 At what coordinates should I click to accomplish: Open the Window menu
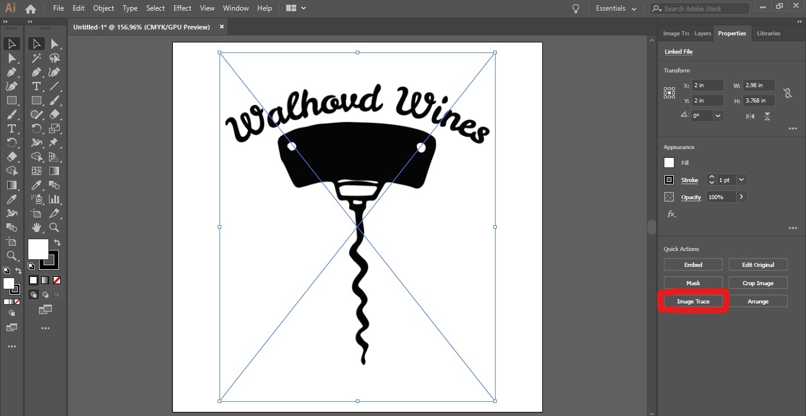[x=236, y=8]
